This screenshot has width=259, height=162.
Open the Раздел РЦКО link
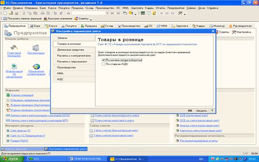click(19, 141)
